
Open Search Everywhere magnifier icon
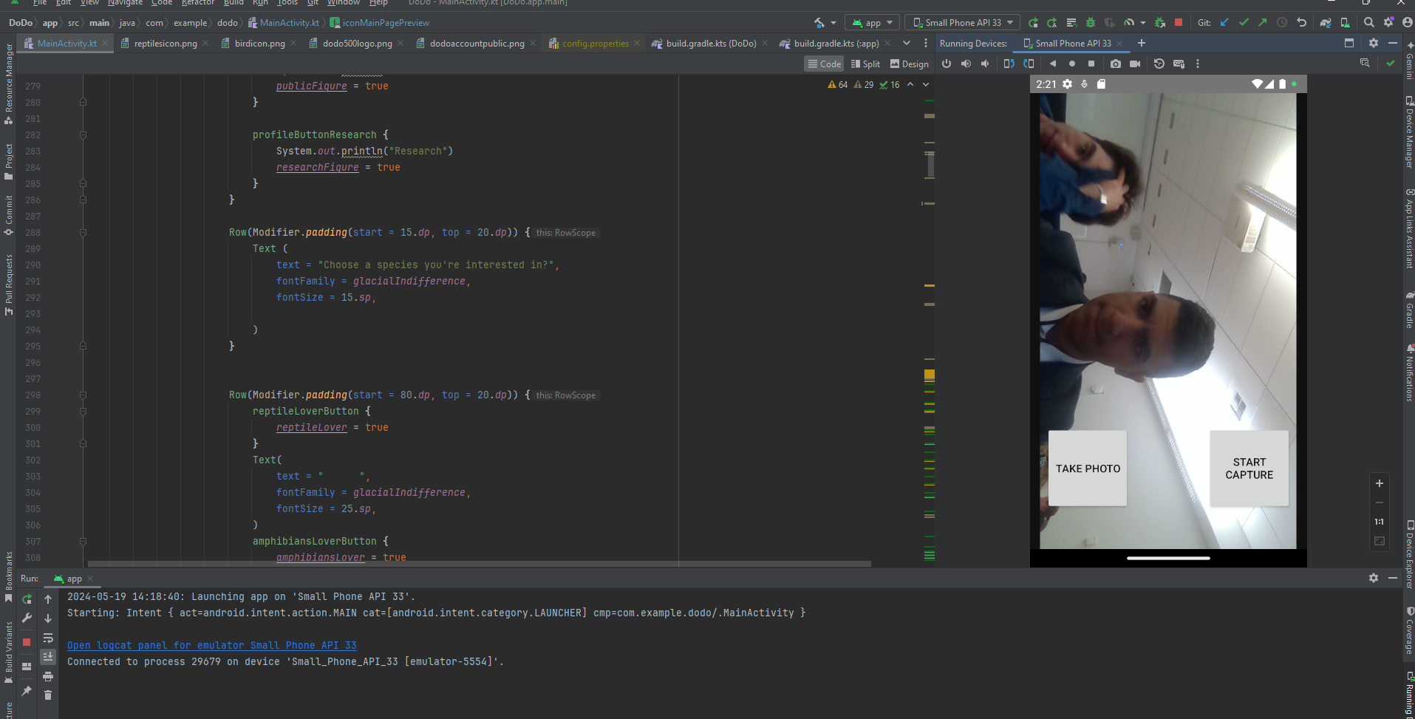pyautogui.click(x=1369, y=23)
